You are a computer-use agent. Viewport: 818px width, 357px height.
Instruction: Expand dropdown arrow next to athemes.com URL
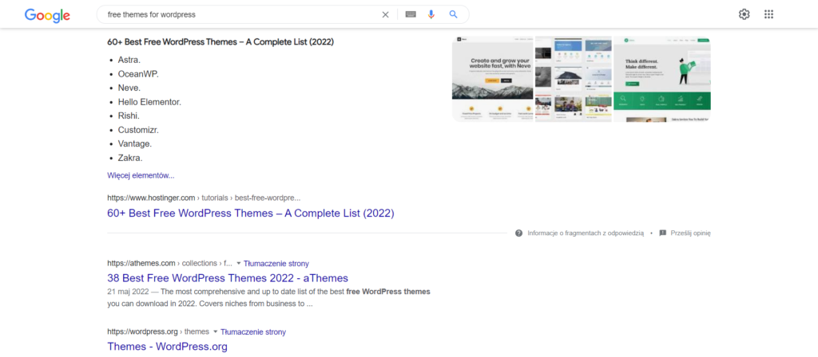click(239, 264)
